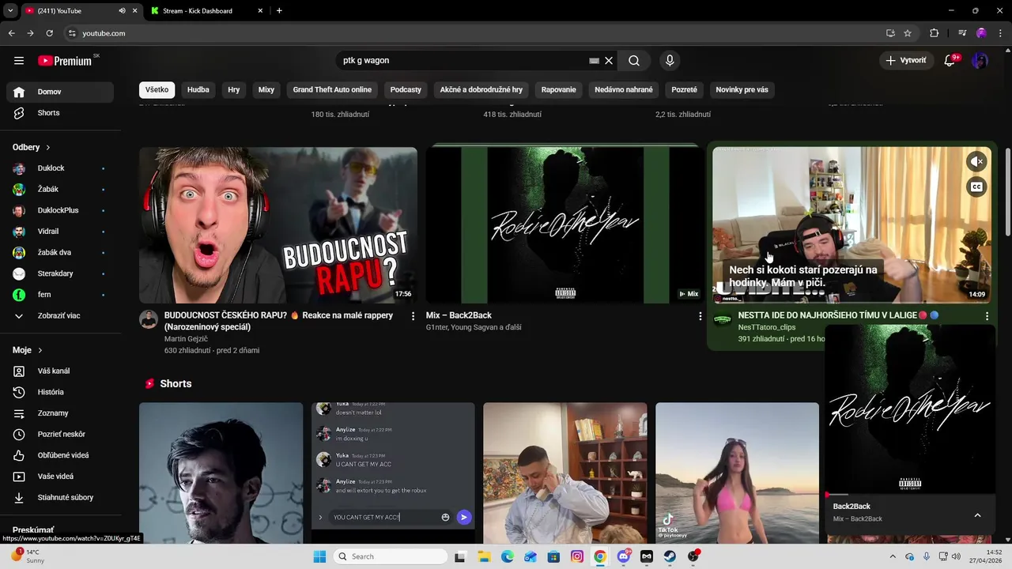Open Chrome media controls icon

962,33
